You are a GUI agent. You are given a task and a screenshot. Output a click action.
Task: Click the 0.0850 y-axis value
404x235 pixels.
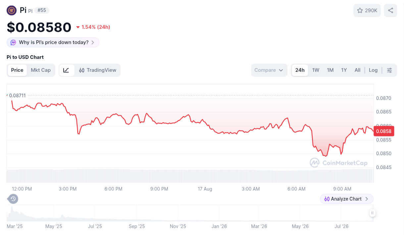pos(383,154)
